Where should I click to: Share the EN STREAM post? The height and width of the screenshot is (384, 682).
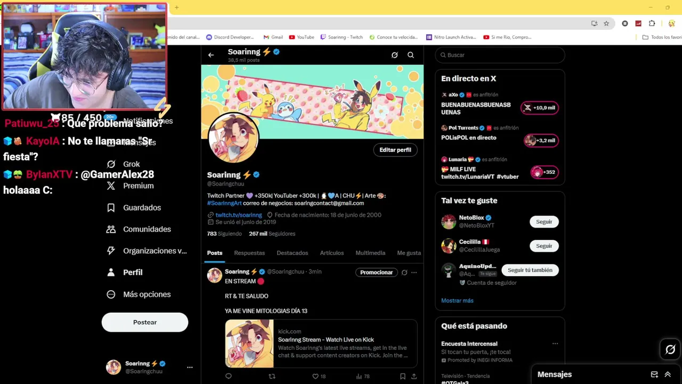click(414, 376)
